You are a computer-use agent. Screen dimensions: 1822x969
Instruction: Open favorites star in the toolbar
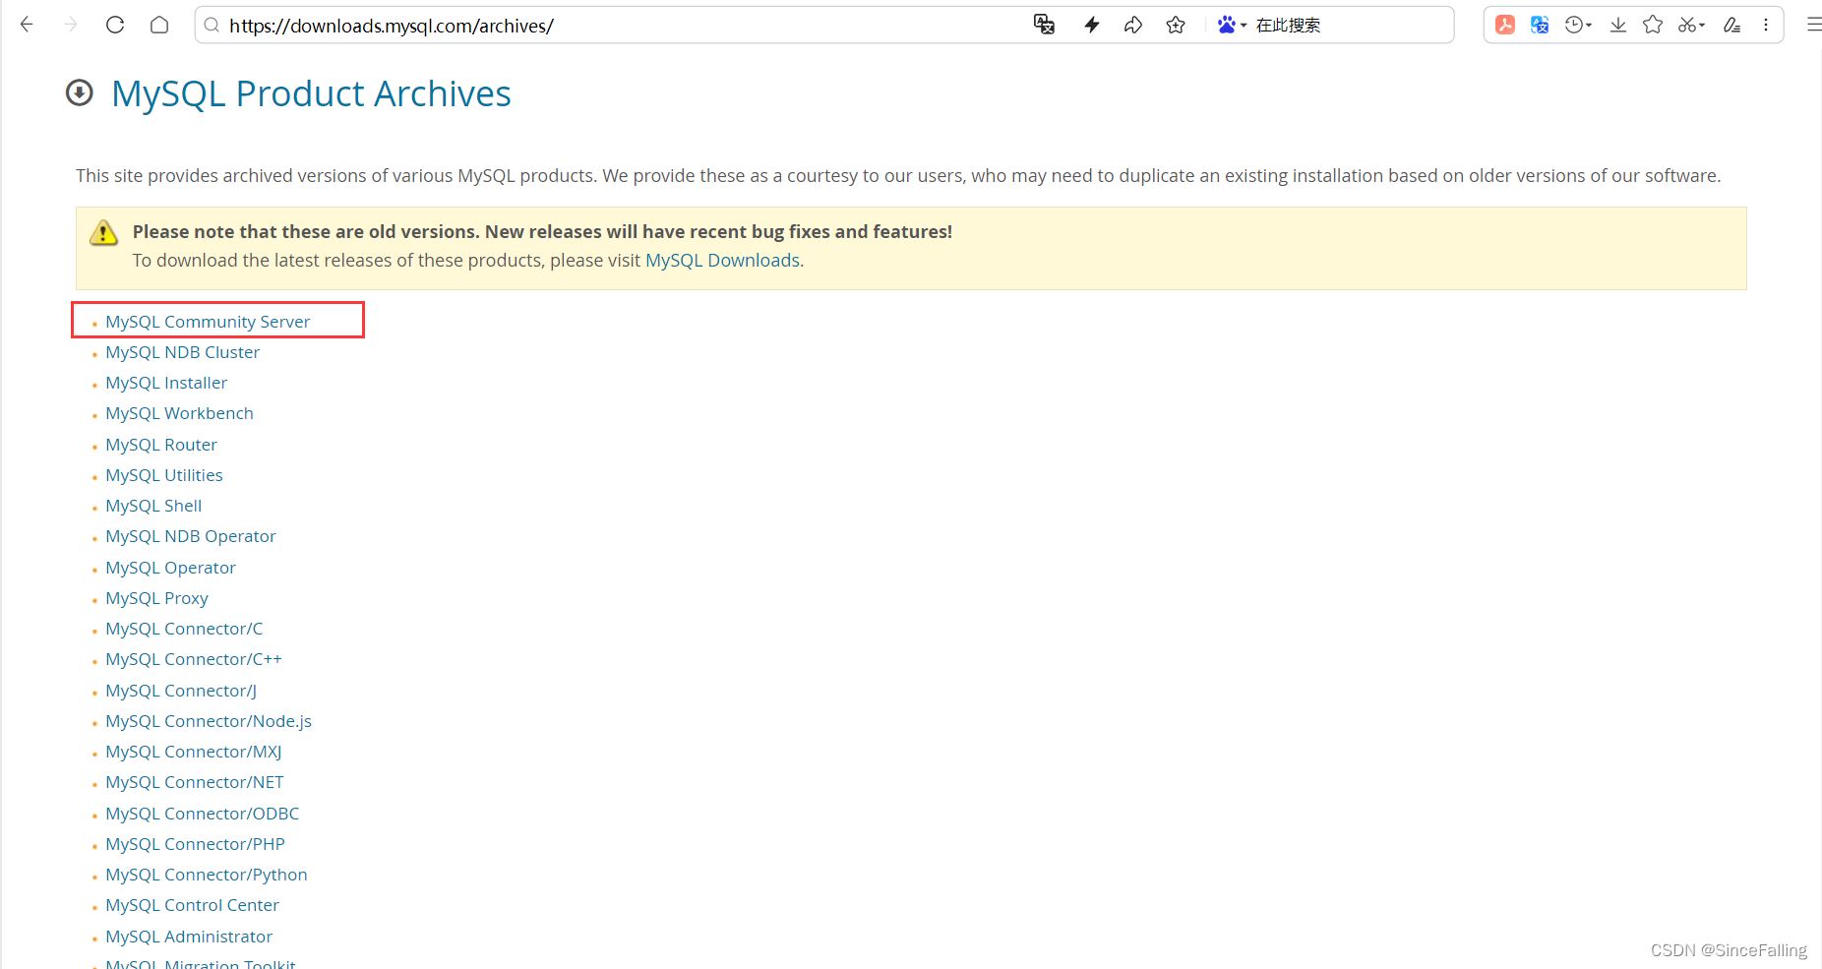(1653, 25)
